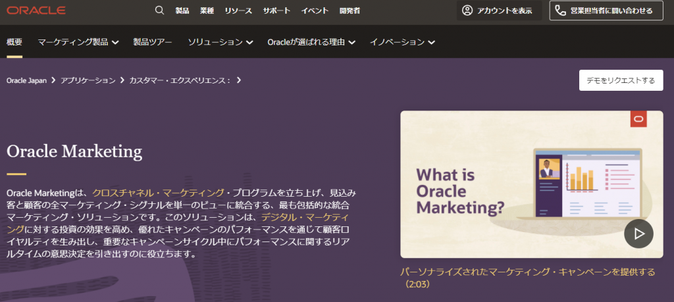Open the サポート menu
Screen dimensions: 674x302
coord(277,11)
